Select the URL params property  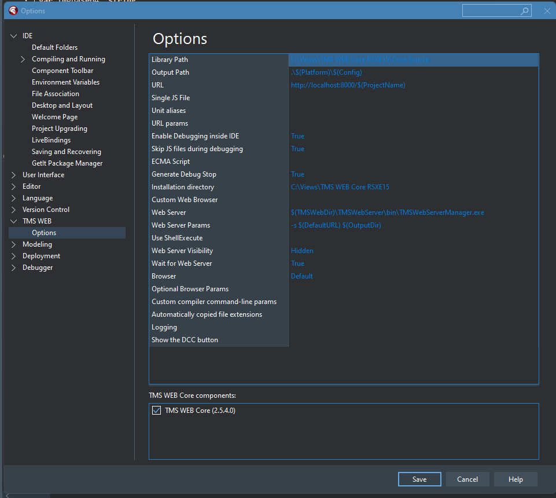[219, 123]
